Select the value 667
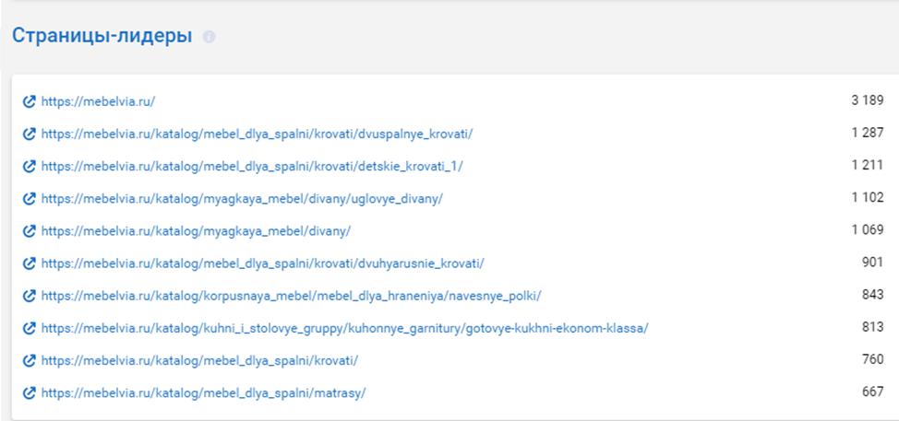Screen dimensions: 899x421 point(872,392)
